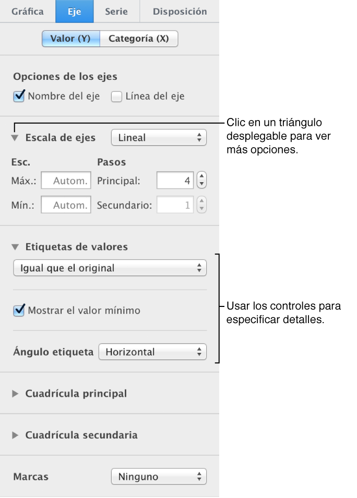Increase Principal steps with the up arrow
Screen dimensions: 357x498
click(201, 177)
